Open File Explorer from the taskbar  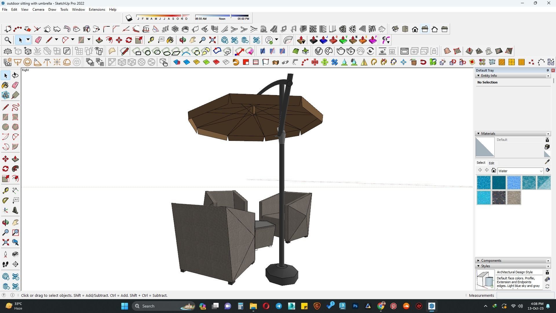253,306
